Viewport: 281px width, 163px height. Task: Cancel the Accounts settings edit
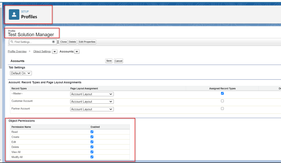point(119,61)
